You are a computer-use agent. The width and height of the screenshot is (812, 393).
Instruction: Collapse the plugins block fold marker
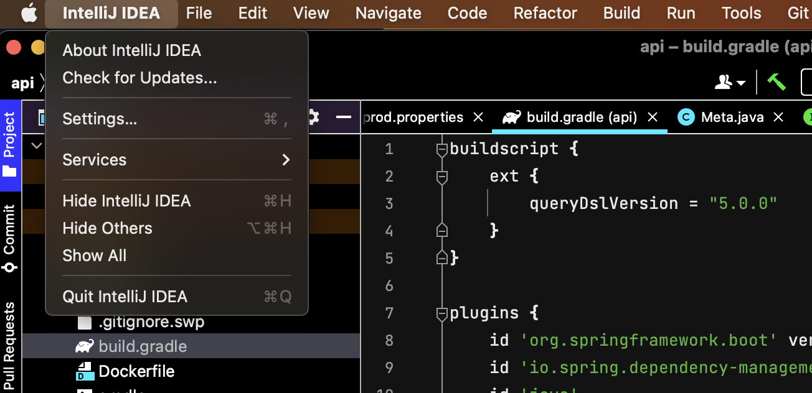click(442, 313)
